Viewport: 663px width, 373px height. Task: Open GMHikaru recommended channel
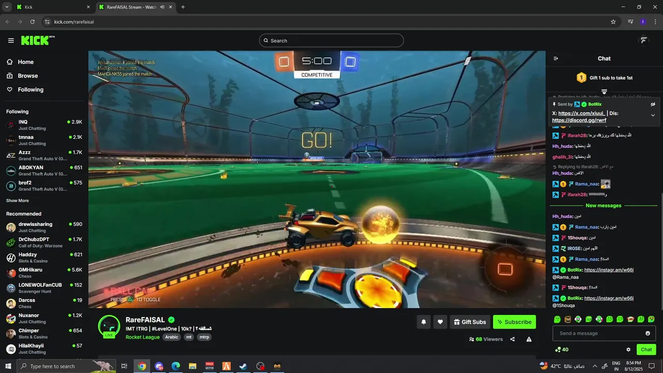tap(44, 272)
